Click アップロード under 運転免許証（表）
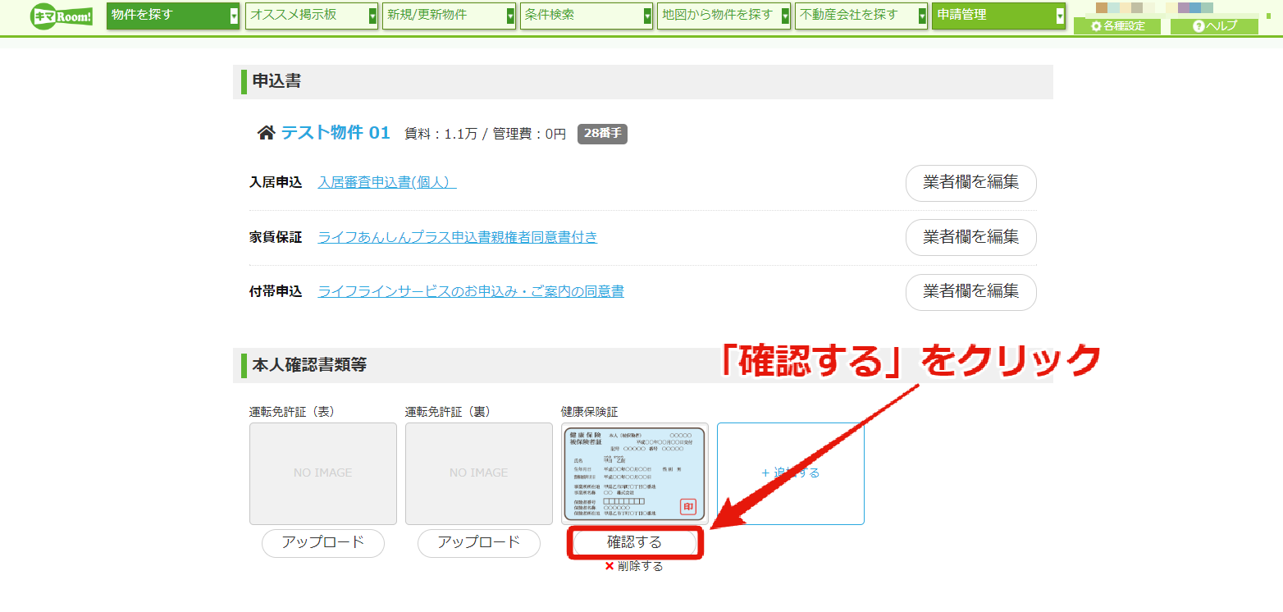Viewport: 1283px width, 612px height. click(x=323, y=543)
